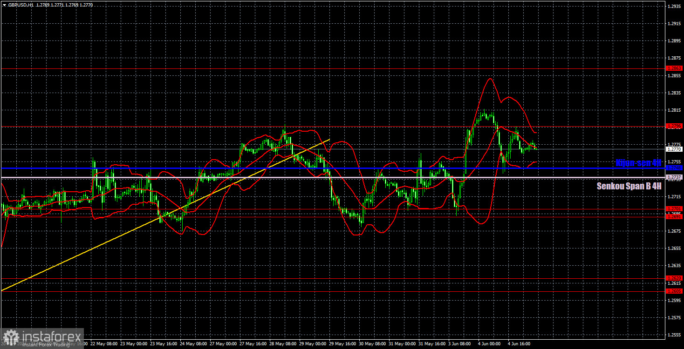Image resolution: width=684 pixels, height=349 pixels.
Task: Click the 1.2635 price scale label
Action: 675,265
